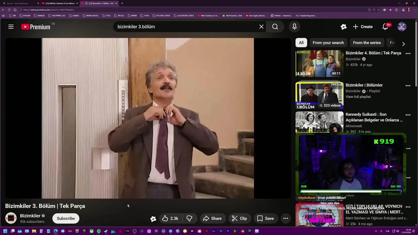Open the DIR bookmarks folder
Image resolution: width=418 pixels, height=235 pixels.
[x=12, y=15]
